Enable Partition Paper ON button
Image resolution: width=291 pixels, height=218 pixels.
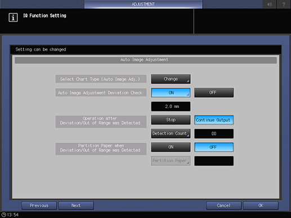click(171, 147)
